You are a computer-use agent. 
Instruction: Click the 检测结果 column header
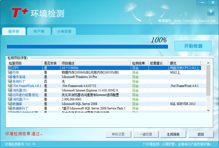[x=139, y=63]
